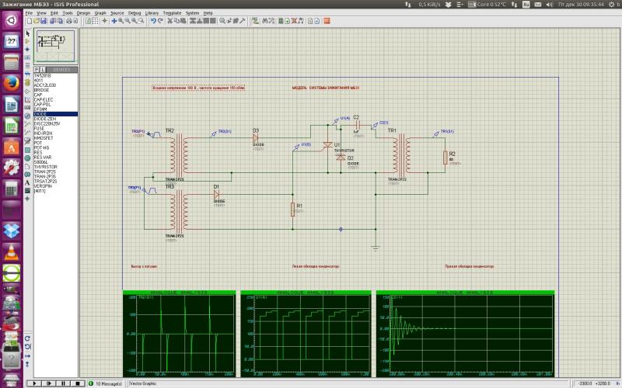Open VLC from the Ubuntu dock
The height and width of the screenshot is (388, 622).
point(11,252)
